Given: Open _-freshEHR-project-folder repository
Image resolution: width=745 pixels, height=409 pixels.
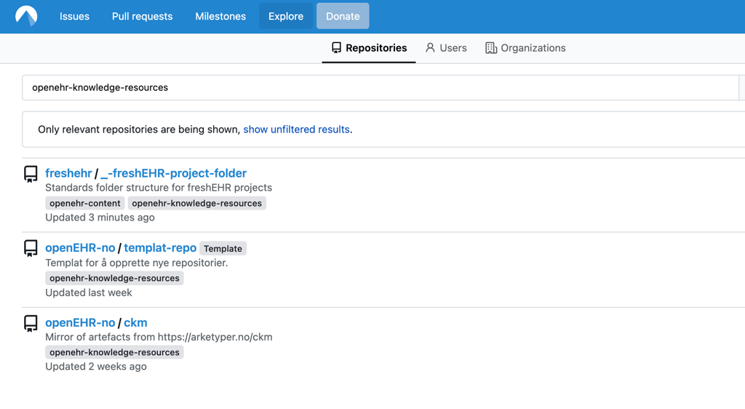Looking at the screenshot, I should pyautogui.click(x=173, y=173).
